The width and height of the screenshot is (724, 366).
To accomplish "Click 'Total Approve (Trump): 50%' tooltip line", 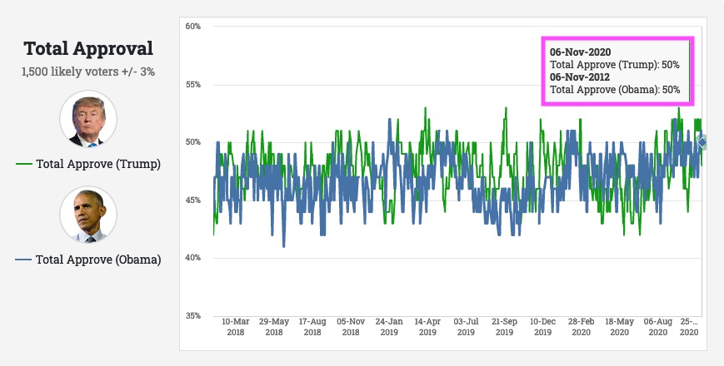I will pyautogui.click(x=615, y=65).
